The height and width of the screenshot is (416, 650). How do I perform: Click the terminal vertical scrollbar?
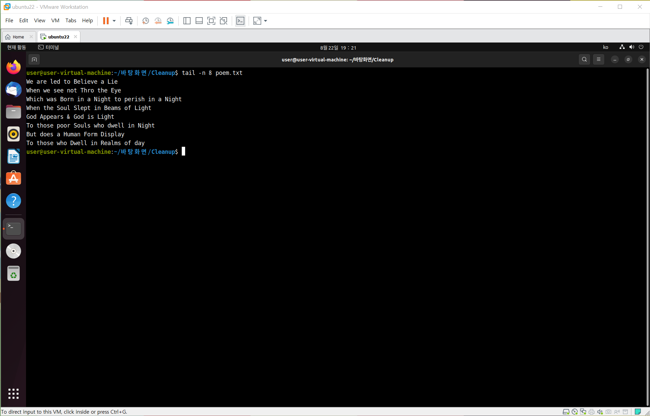point(647,236)
